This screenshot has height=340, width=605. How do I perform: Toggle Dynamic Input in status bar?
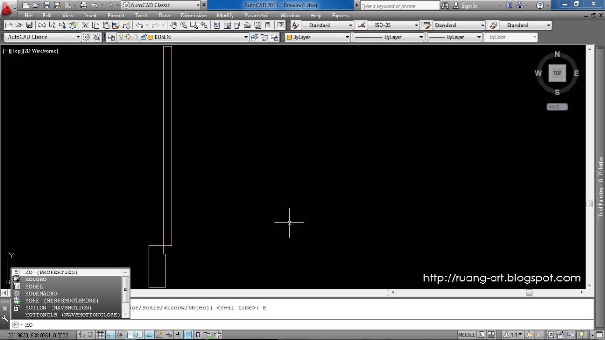point(169,335)
